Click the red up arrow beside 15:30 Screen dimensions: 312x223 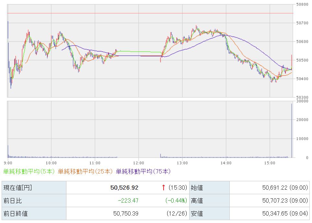(163, 187)
